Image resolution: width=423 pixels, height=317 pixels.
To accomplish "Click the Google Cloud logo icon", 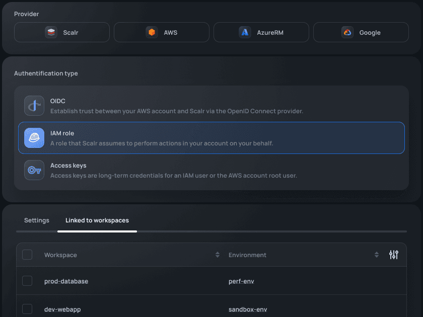I will click(347, 32).
